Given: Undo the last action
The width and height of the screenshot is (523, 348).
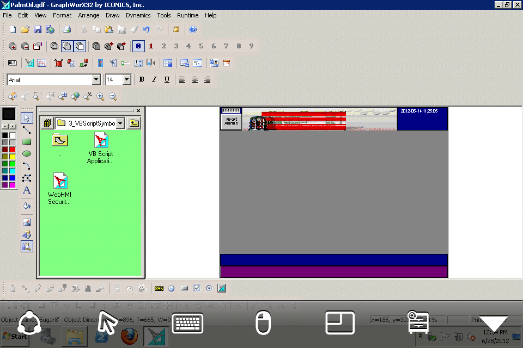Looking at the screenshot, I should (x=147, y=30).
